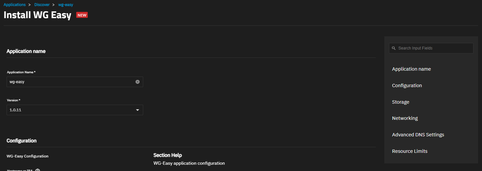Navigate to Advanced DNS Settings
The width and height of the screenshot is (482, 171).
pos(418,135)
